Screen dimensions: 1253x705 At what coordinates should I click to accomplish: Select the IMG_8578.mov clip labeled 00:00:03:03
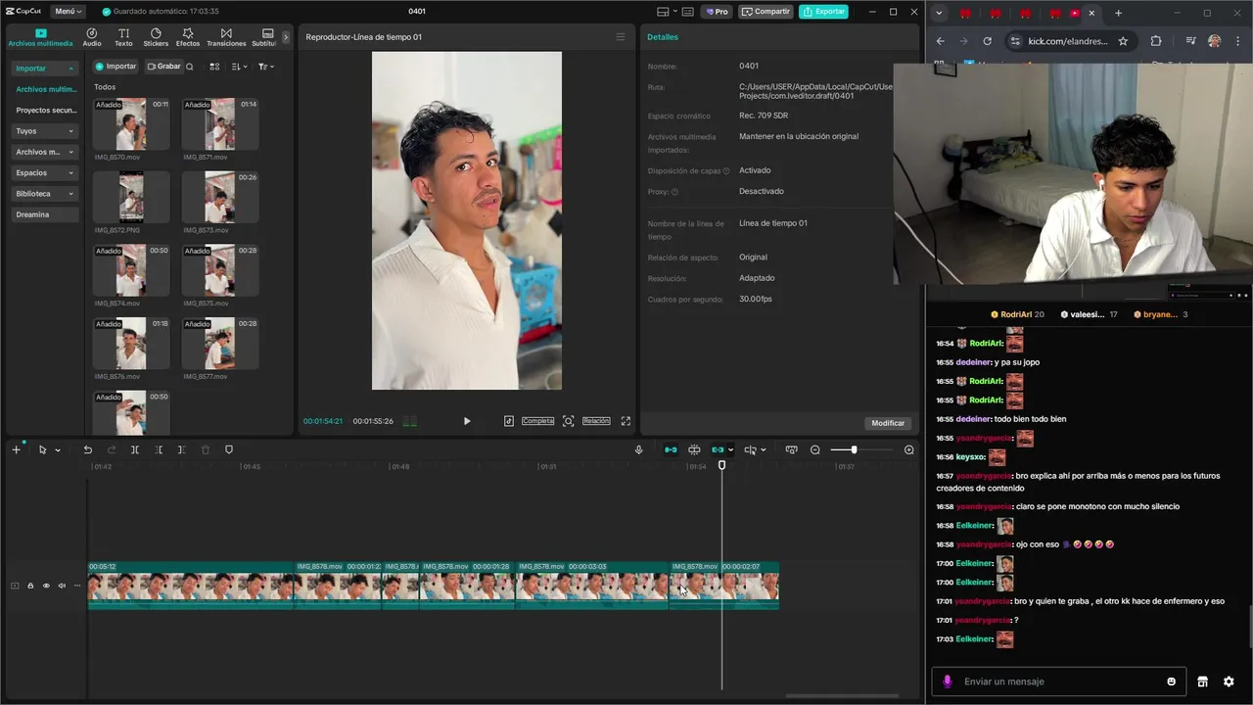coord(592,586)
